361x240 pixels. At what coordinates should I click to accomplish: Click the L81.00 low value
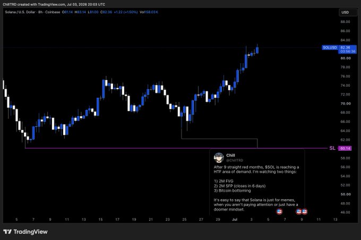[93, 12]
